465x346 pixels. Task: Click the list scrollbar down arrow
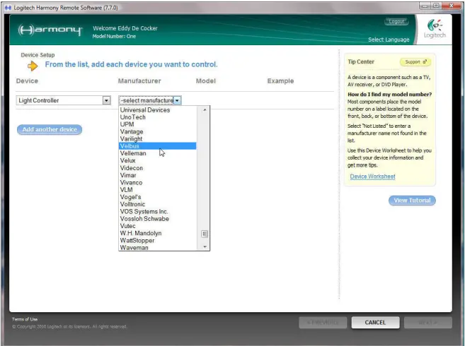pyautogui.click(x=205, y=247)
